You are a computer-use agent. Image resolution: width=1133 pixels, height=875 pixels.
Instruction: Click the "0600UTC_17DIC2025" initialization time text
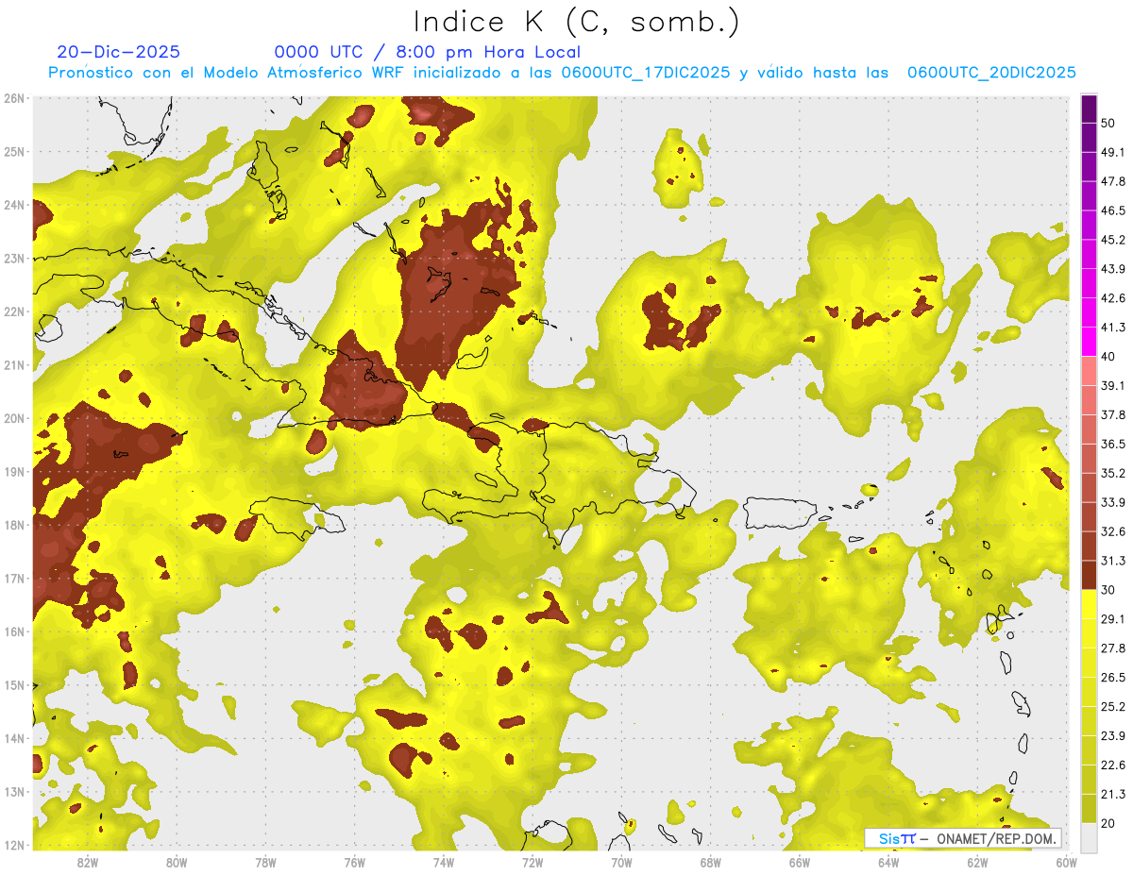[x=646, y=73]
